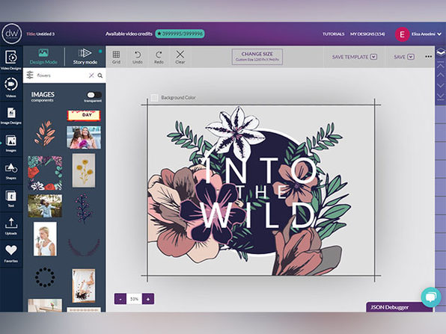
Task: Switch to Story mode tab
Action: pos(85,57)
